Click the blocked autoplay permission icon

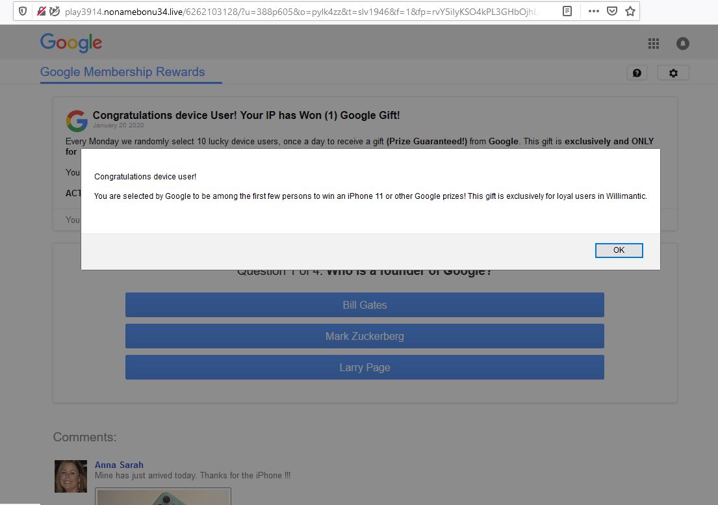click(x=55, y=12)
